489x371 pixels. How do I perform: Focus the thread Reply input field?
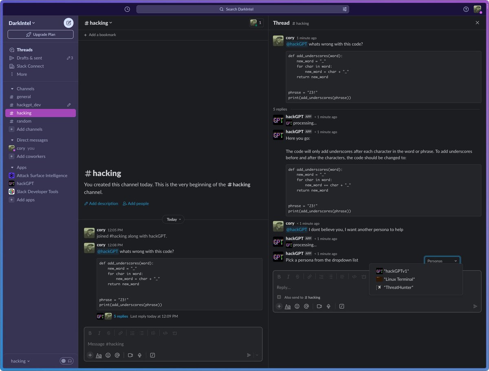coord(322,287)
